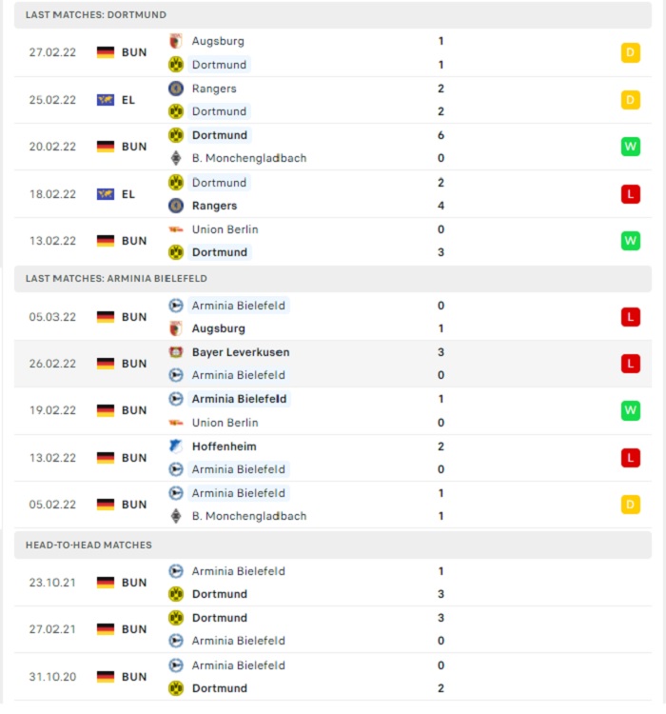Screen dimensions: 666x714
Task: Click the green W badge for 20.02.22
Action: 631,147
